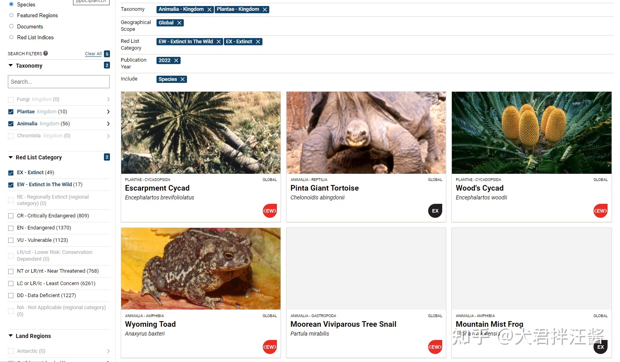Select the Documents search option
This screenshot has width=620, height=362.
11,26
